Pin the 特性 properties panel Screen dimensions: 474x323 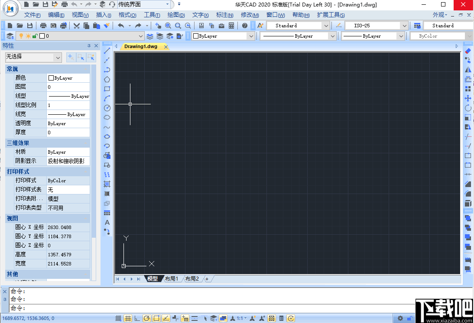click(89, 45)
